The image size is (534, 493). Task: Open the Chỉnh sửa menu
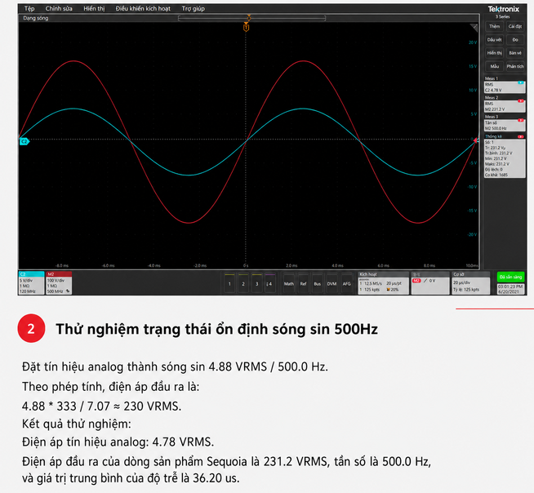point(59,8)
